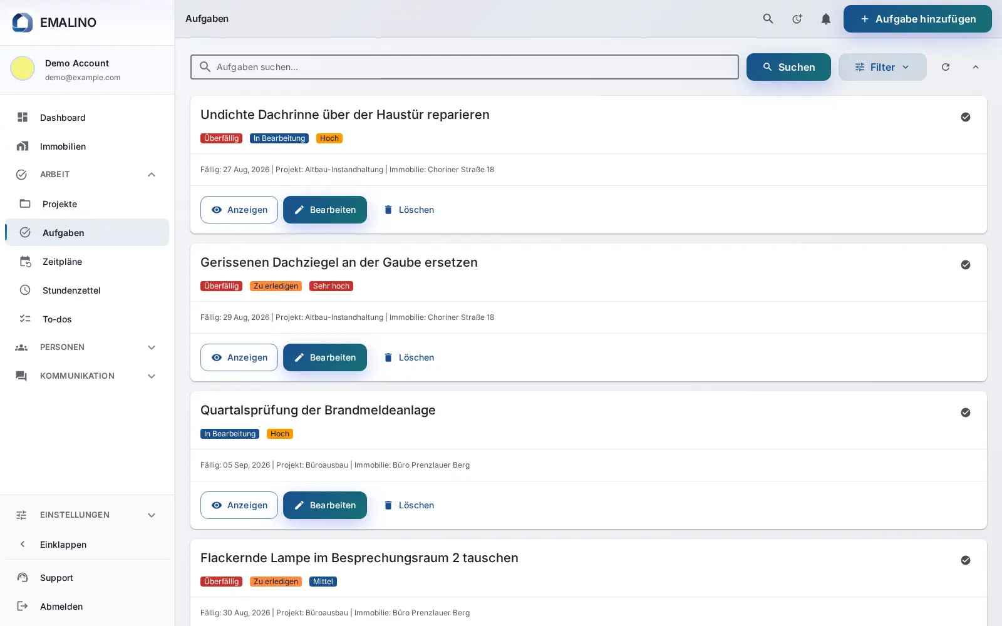Open Stundenzettel clock item

pyautogui.click(x=87, y=290)
